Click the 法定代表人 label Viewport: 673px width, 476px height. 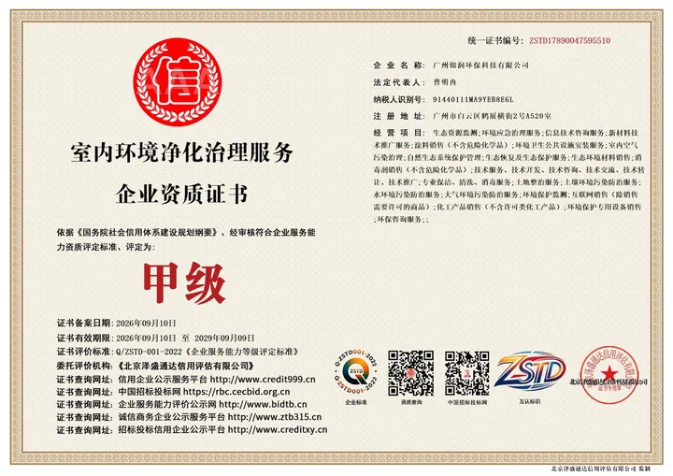point(399,82)
